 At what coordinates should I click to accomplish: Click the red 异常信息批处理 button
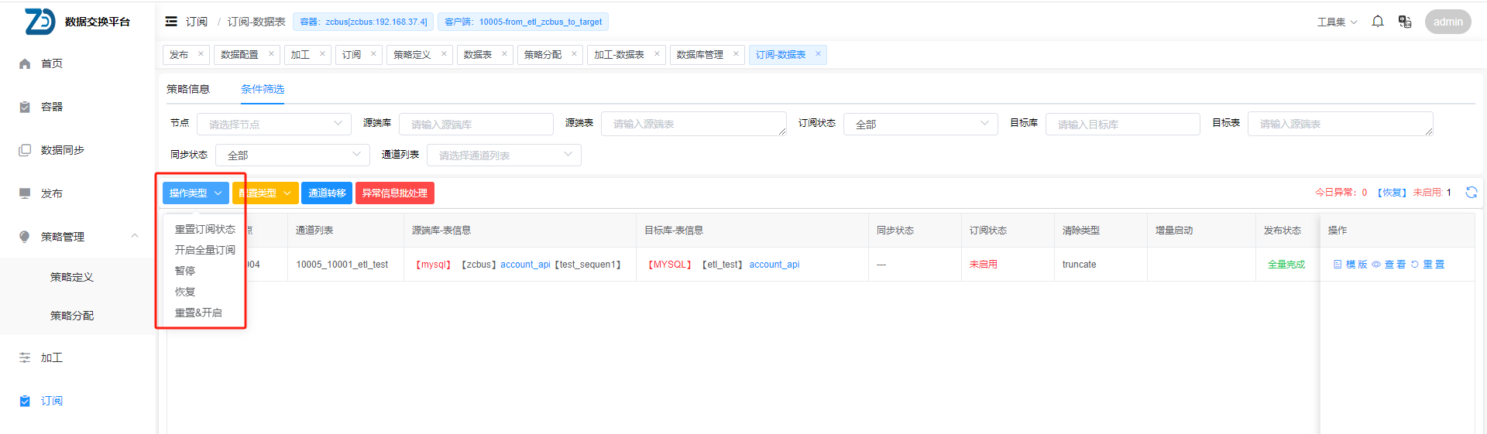pyautogui.click(x=394, y=193)
